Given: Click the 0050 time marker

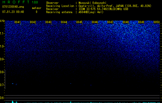Looking at the screenshot, I should pyautogui.click(x=157, y=22).
